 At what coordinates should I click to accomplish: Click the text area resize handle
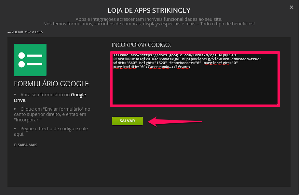(x=277, y=104)
